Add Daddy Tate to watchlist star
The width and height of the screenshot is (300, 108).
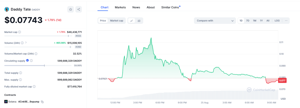70,9
